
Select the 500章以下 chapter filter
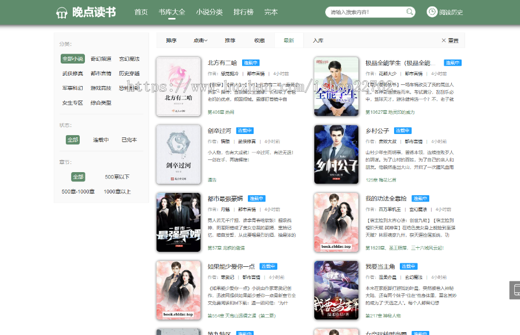[117, 177]
